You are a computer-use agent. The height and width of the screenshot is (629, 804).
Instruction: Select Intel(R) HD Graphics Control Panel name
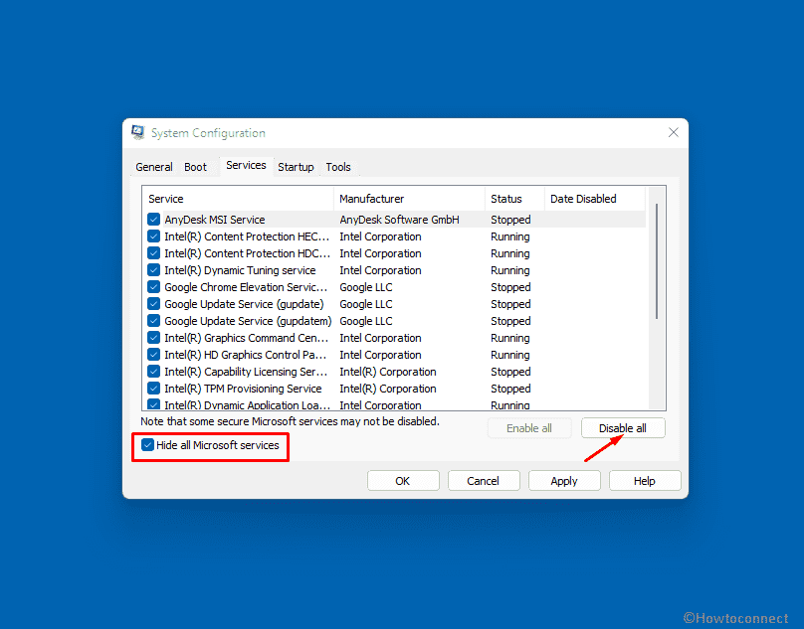[x=245, y=355]
